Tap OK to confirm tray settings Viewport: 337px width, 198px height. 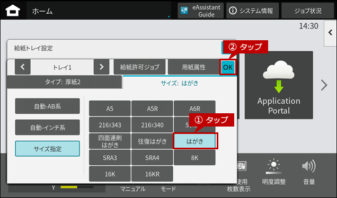click(x=228, y=67)
